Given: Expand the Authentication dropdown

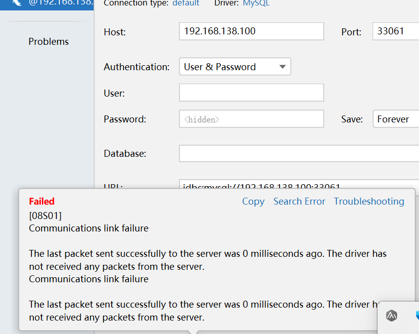Looking at the screenshot, I should [x=235, y=67].
